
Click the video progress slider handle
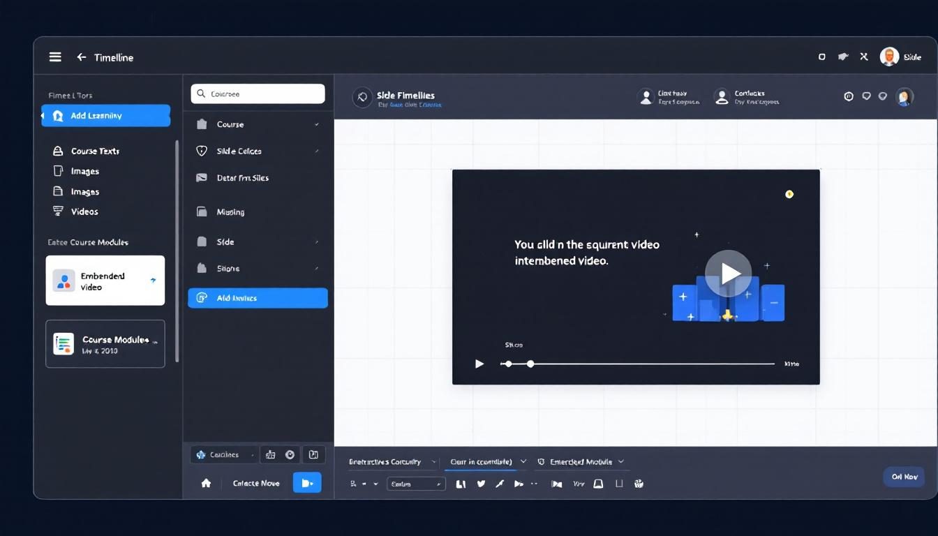coord(530,364)
